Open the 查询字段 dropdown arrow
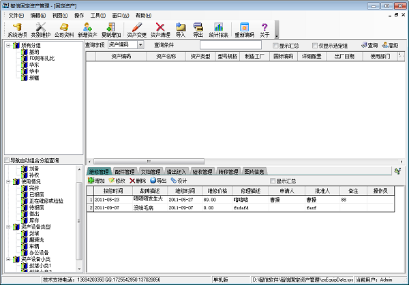 (140, 45)
